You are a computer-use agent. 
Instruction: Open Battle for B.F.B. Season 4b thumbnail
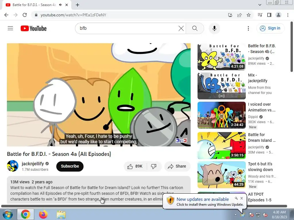tap(221, 57)
